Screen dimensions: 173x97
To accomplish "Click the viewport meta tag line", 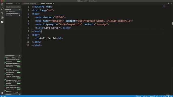I will click(84, 21).
